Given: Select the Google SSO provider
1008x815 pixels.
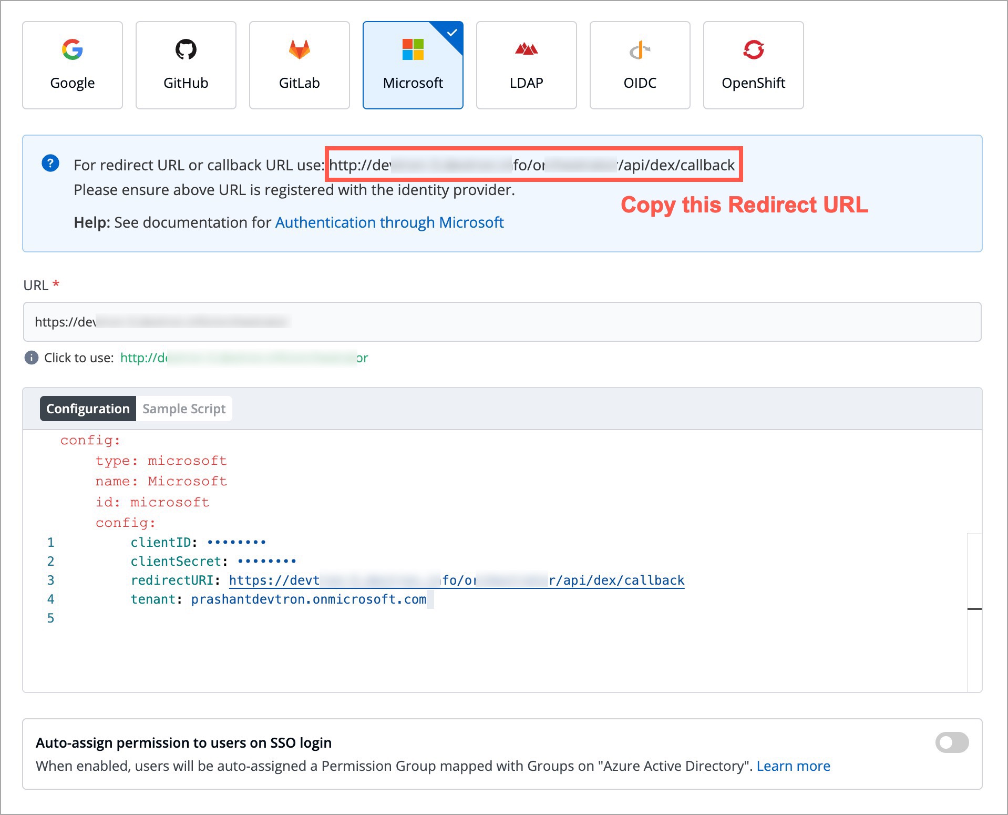Looking at the screenshot, I should (x=72, y=64).
